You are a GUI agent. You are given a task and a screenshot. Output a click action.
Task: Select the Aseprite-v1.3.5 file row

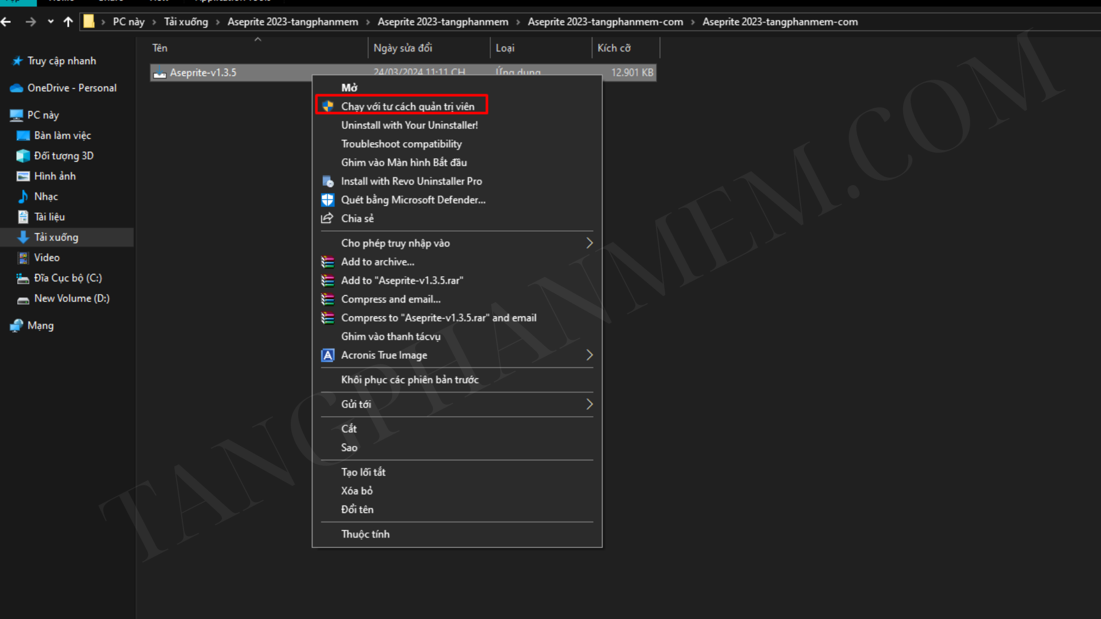click(x=403, y=73)
